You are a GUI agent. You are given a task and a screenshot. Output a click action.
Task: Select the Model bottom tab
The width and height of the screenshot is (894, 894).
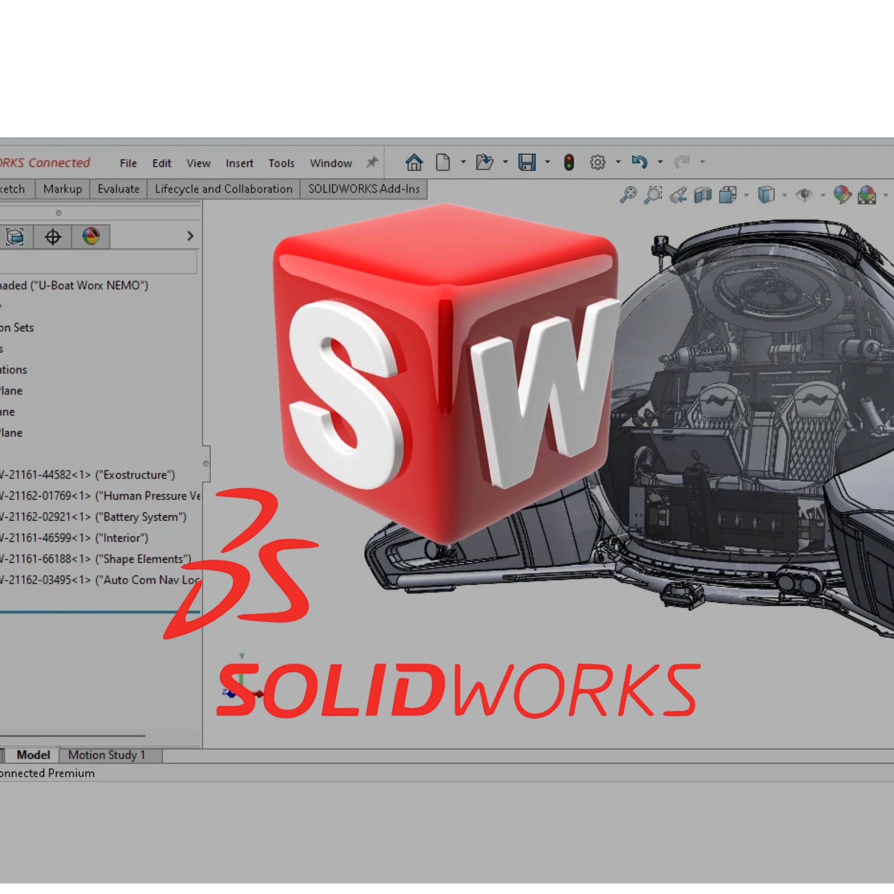click(33, 755)
